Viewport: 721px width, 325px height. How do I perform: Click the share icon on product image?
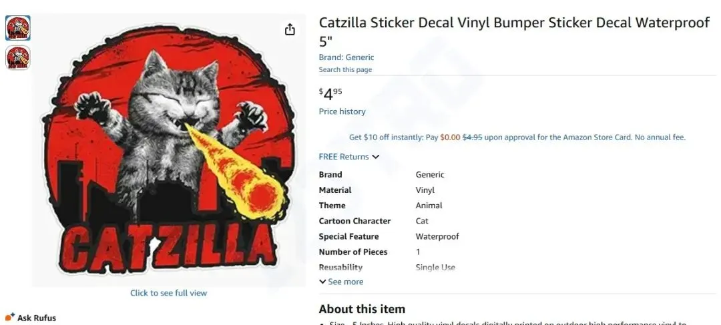point(290,30)
